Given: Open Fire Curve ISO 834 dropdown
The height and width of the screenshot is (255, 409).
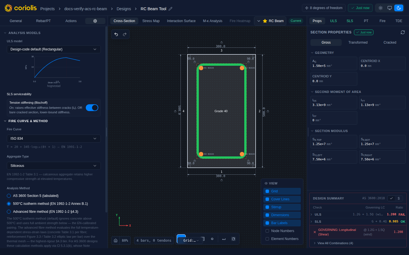Looking at the screenshot, I should (x=54, y=139).
